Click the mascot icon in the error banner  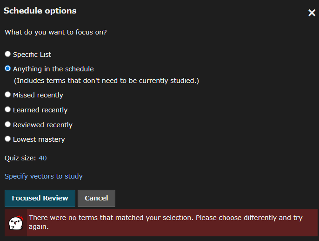point(16,223)
